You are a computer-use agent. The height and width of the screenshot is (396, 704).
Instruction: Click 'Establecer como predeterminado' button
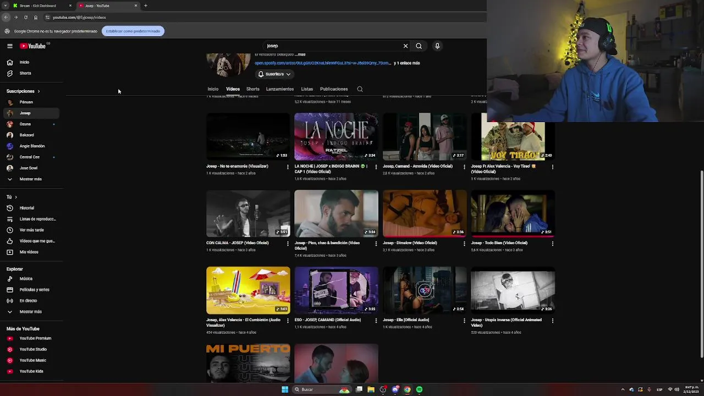point(133,31)
